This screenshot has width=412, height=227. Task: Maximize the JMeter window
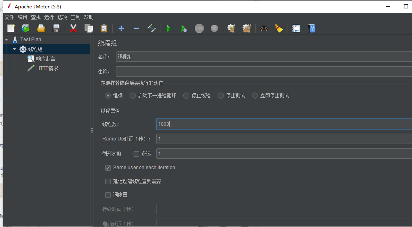[406, 6]
